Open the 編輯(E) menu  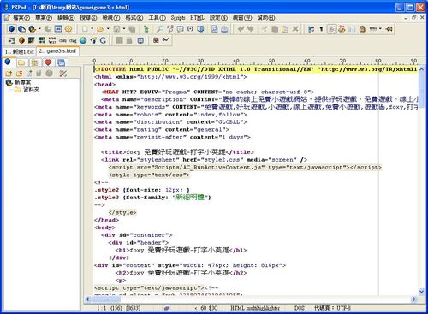(66, 18)
